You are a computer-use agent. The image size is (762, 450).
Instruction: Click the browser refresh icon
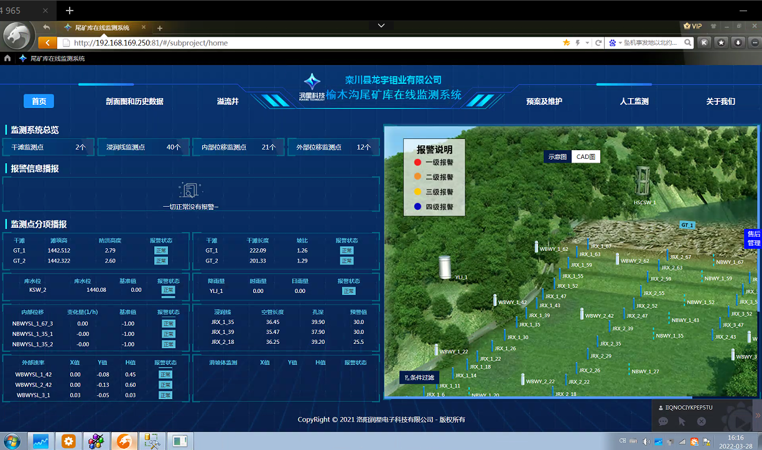(x=598, y=43)
